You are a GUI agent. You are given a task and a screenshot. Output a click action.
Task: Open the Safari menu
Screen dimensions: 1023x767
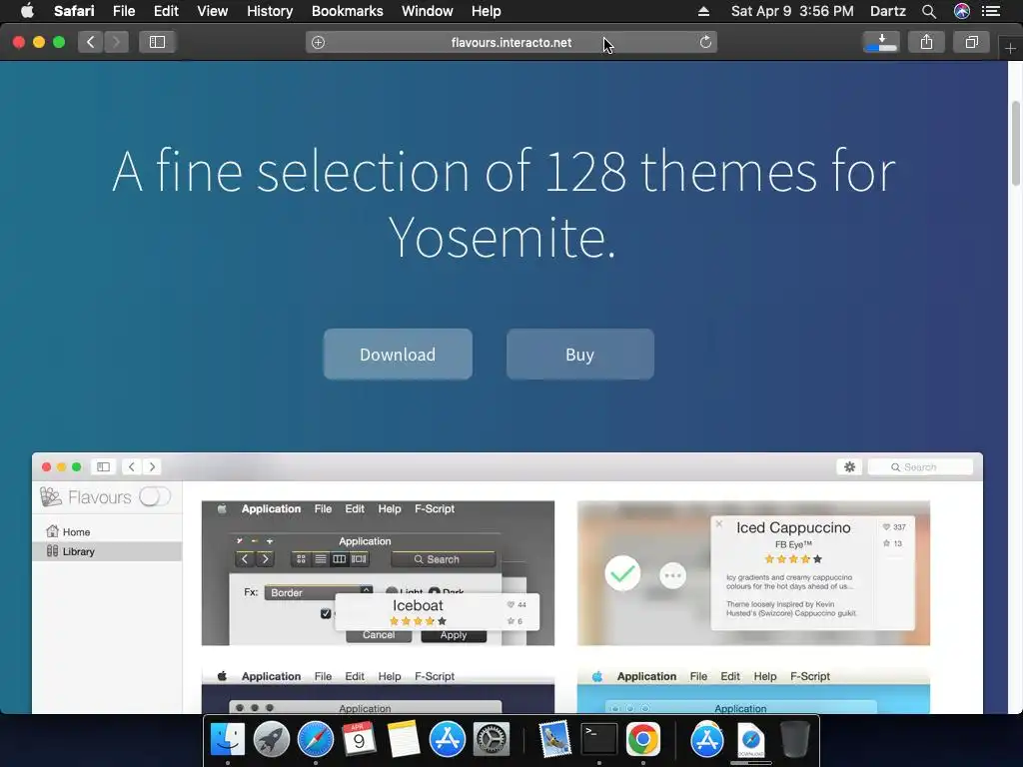74,11
